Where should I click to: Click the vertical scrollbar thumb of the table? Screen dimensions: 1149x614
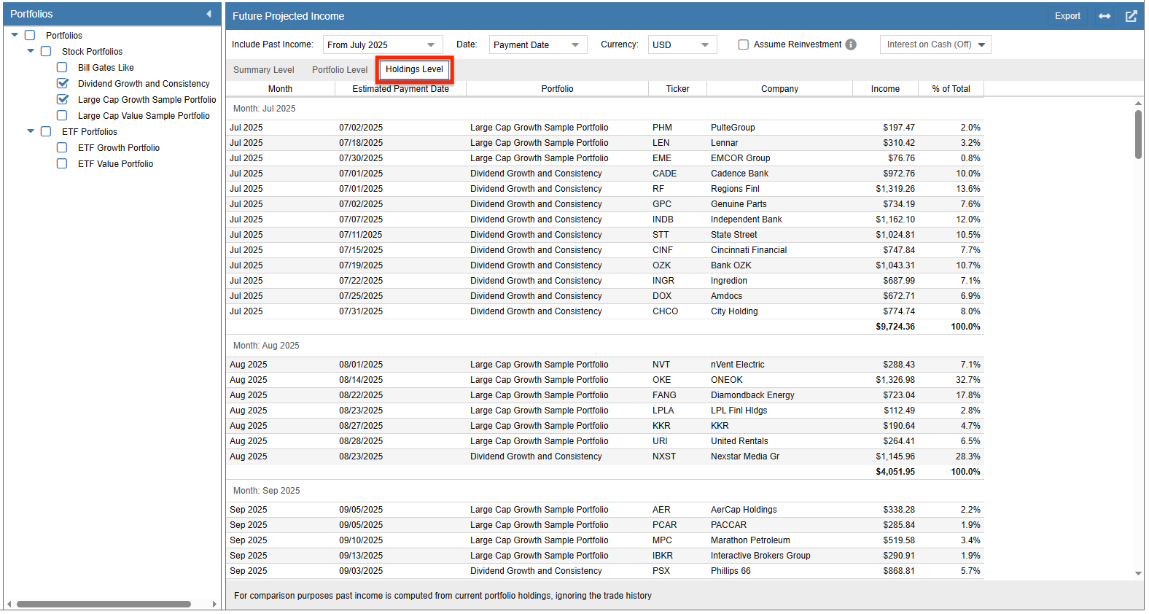coord(1138,135)
